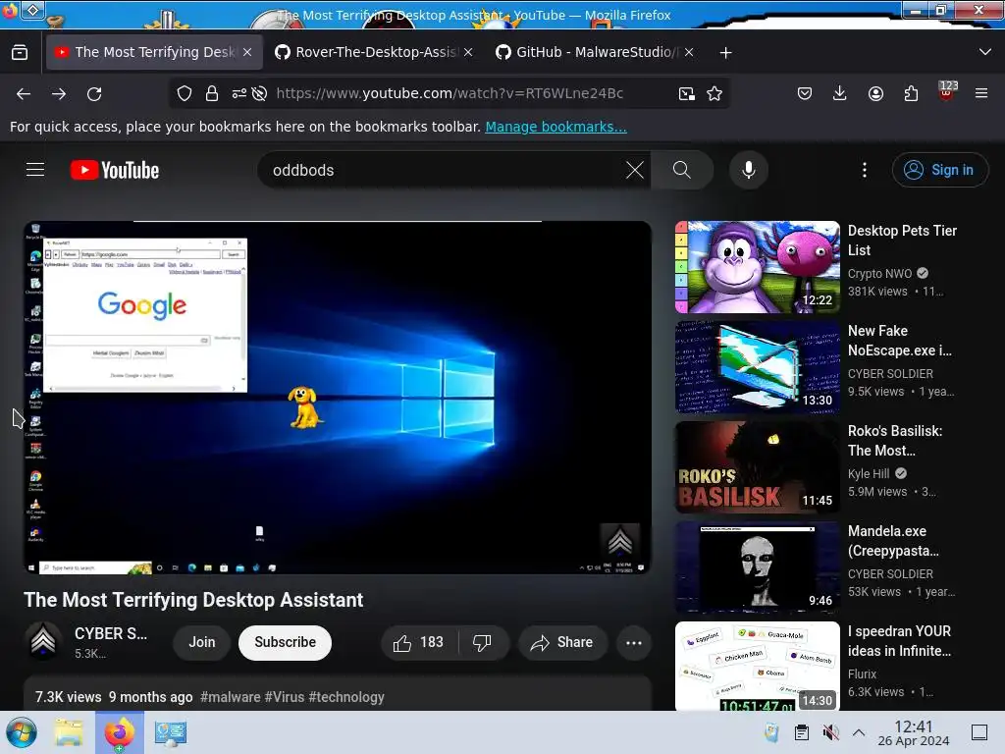Click Firefox icon in taskbar

(x=120, y=732)
